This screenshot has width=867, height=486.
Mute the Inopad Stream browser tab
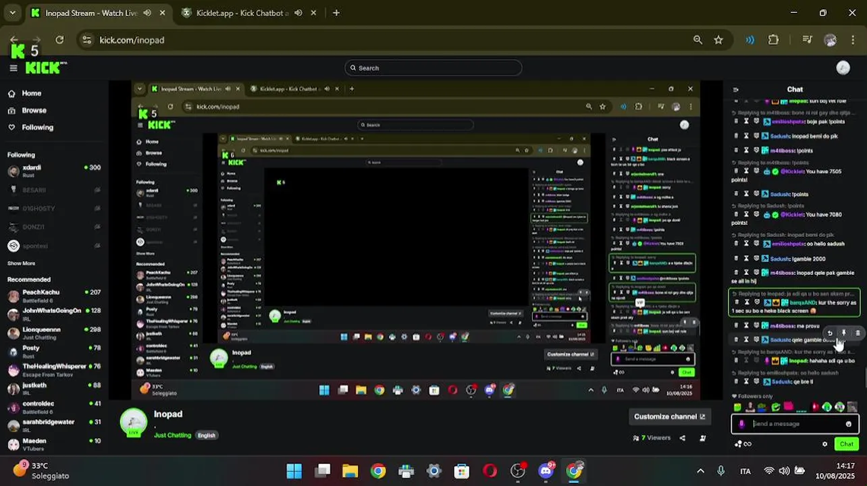click(x=147, y=13)
